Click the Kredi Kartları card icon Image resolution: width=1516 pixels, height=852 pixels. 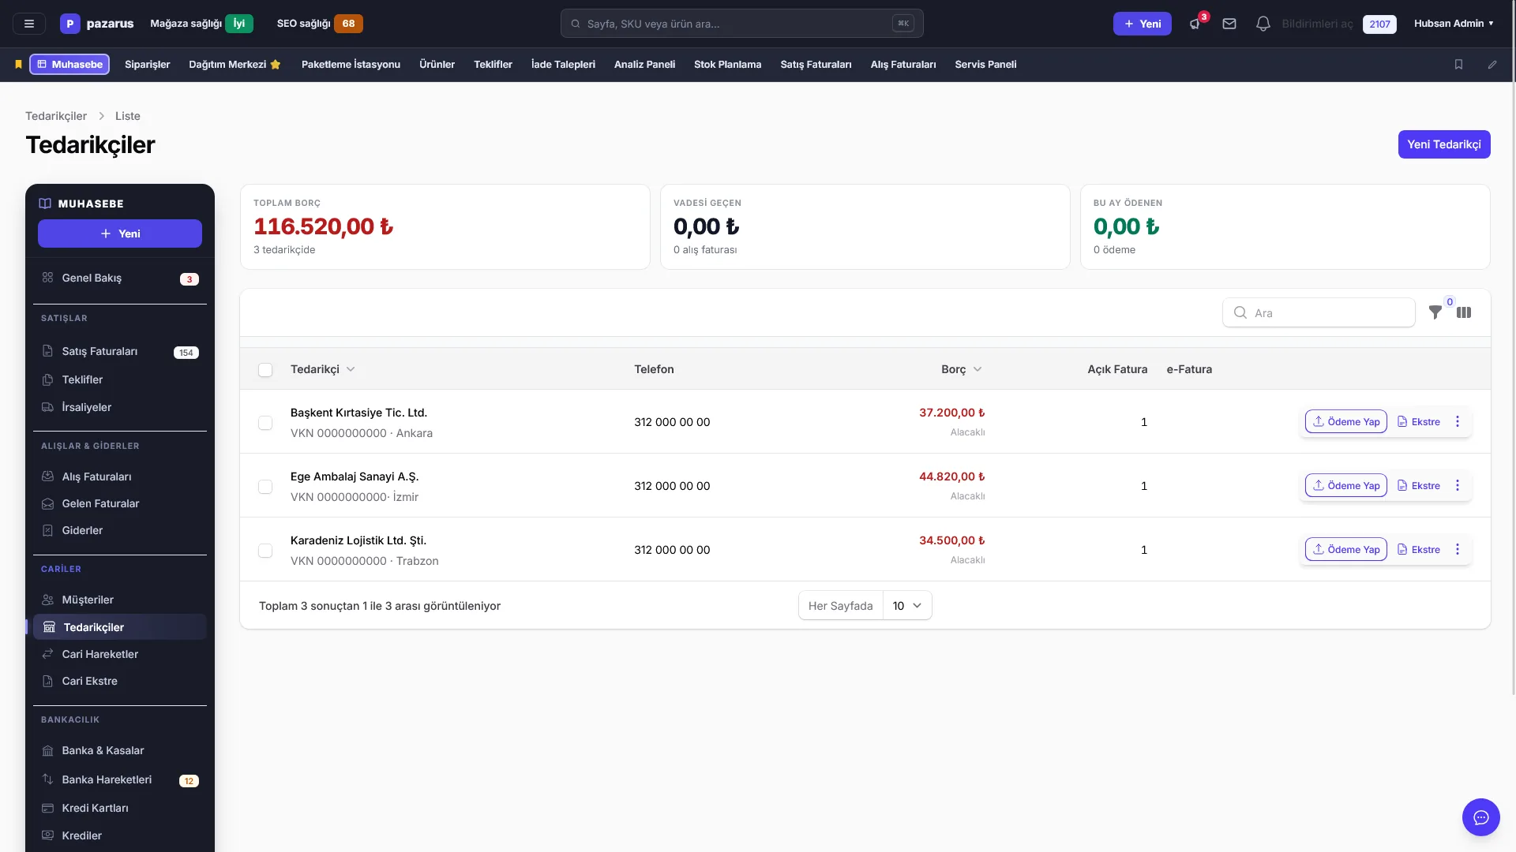(47, 808)
